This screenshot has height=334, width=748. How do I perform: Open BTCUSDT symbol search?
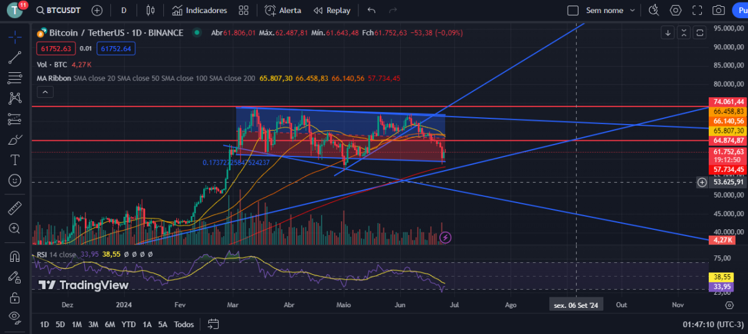(x=58, y=11)
